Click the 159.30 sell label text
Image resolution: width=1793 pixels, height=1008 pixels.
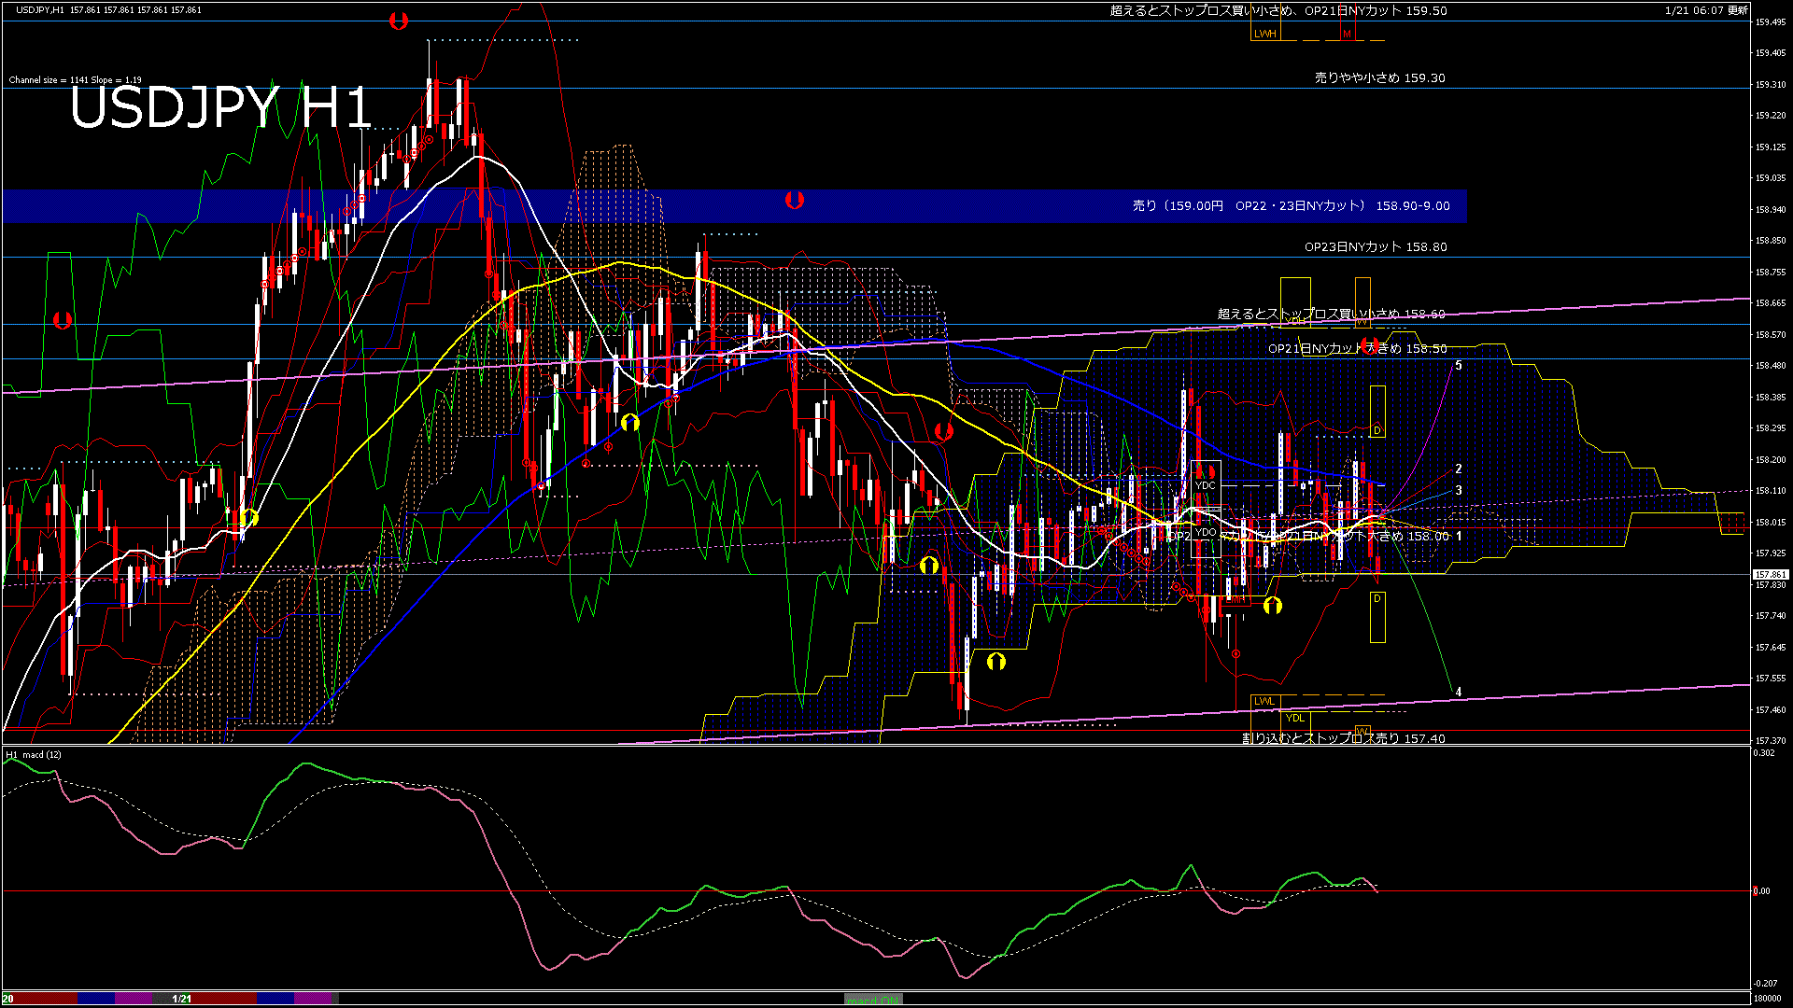point(1379,78)
